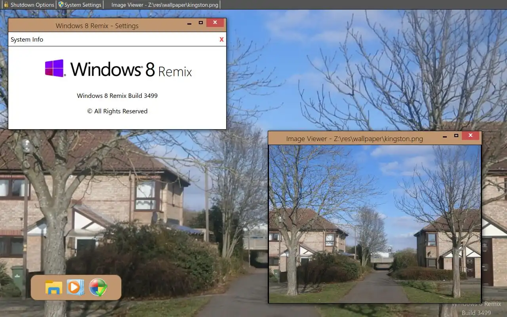Viewport: 507px width, 317px height.
Task: Close the Image Viewer window
Action: pos(471,136)
